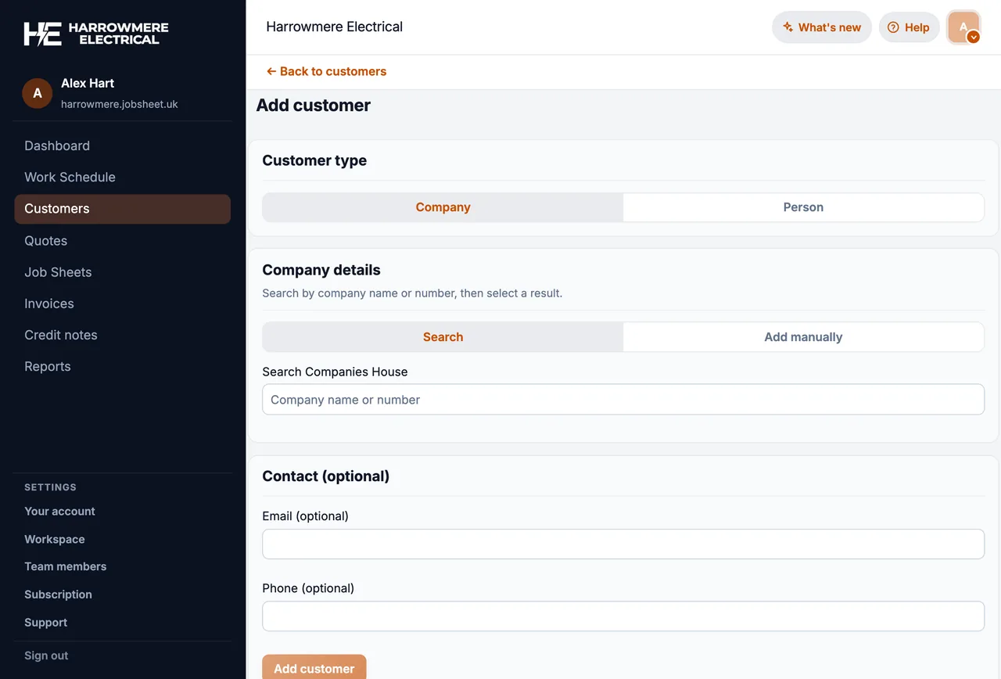
Task: Click the Harrowmere Electrical logo
Action: [x=96, y=34]
